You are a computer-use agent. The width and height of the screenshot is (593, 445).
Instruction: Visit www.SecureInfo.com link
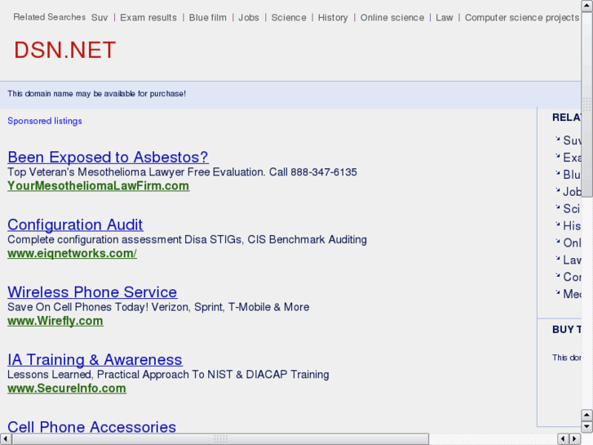[67, 388]
